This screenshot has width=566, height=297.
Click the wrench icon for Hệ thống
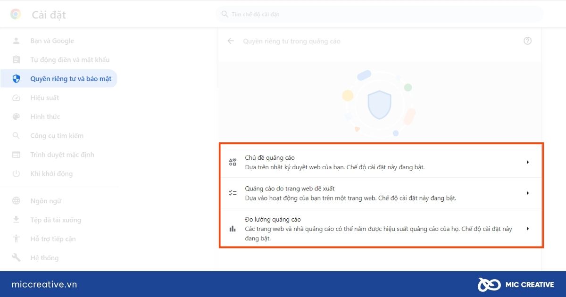16,258
